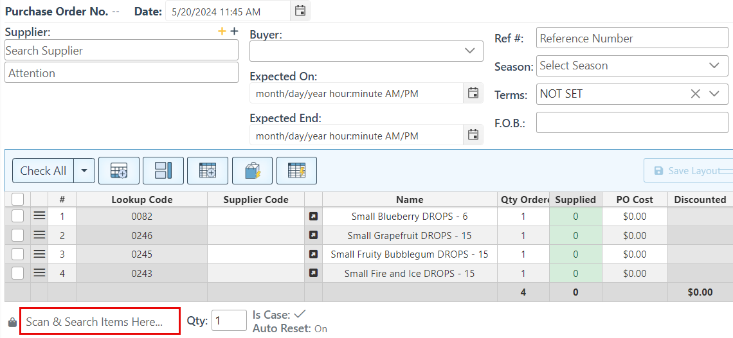733x338 pixels.
Task: Click the Name column header
Action: pyautogui.click(x=409, y=199)
